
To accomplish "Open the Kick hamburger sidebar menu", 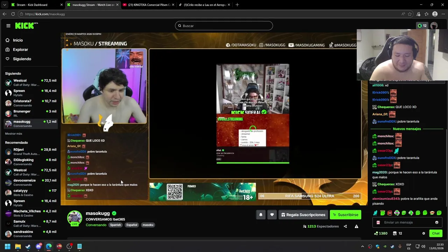I will [8, 26].
